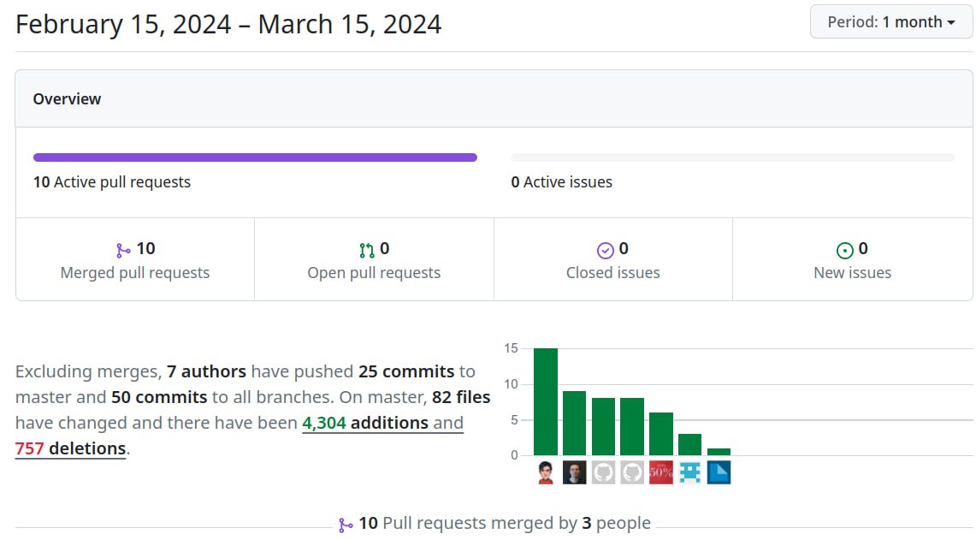The image size is (976, 540).
Task: Click the merge icon beside 10 Pull requests merged
Action: (x=346, y=525)
